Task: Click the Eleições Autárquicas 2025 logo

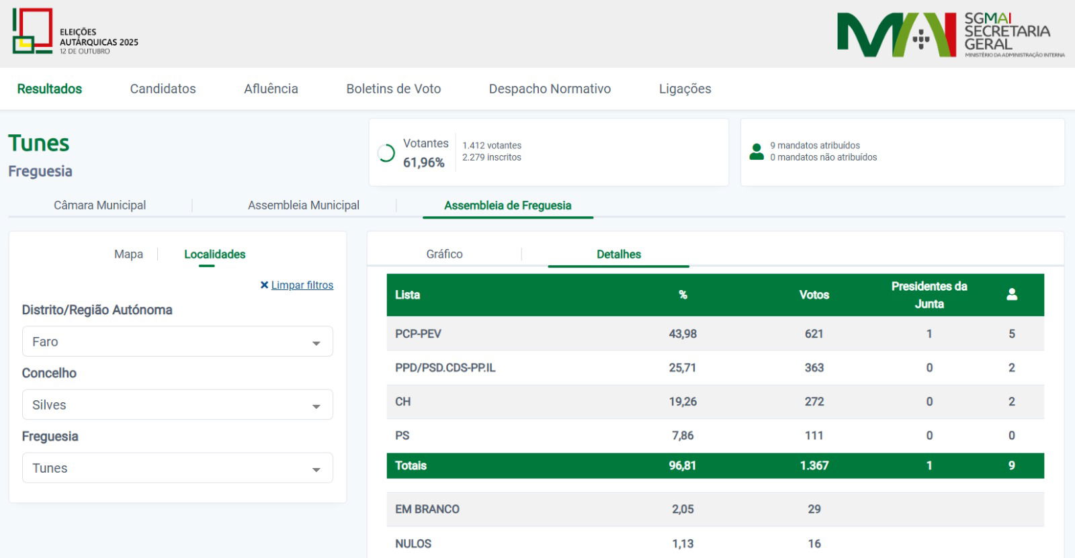Action: click(75, 32)
